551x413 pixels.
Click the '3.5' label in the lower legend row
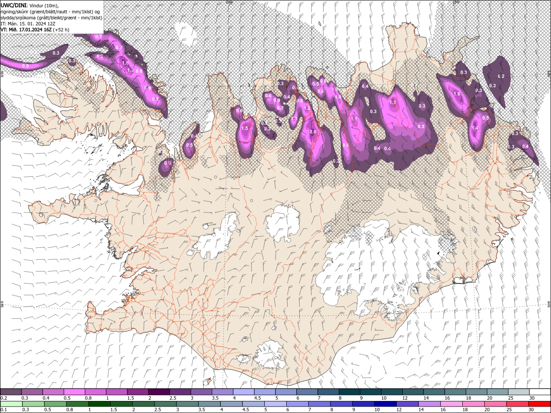coord(202,410)
